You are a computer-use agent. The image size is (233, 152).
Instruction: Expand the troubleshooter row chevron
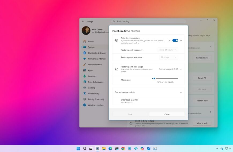pos(211,46)
